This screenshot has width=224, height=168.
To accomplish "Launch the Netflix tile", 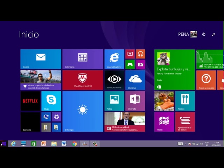I will tap(30, 101).
